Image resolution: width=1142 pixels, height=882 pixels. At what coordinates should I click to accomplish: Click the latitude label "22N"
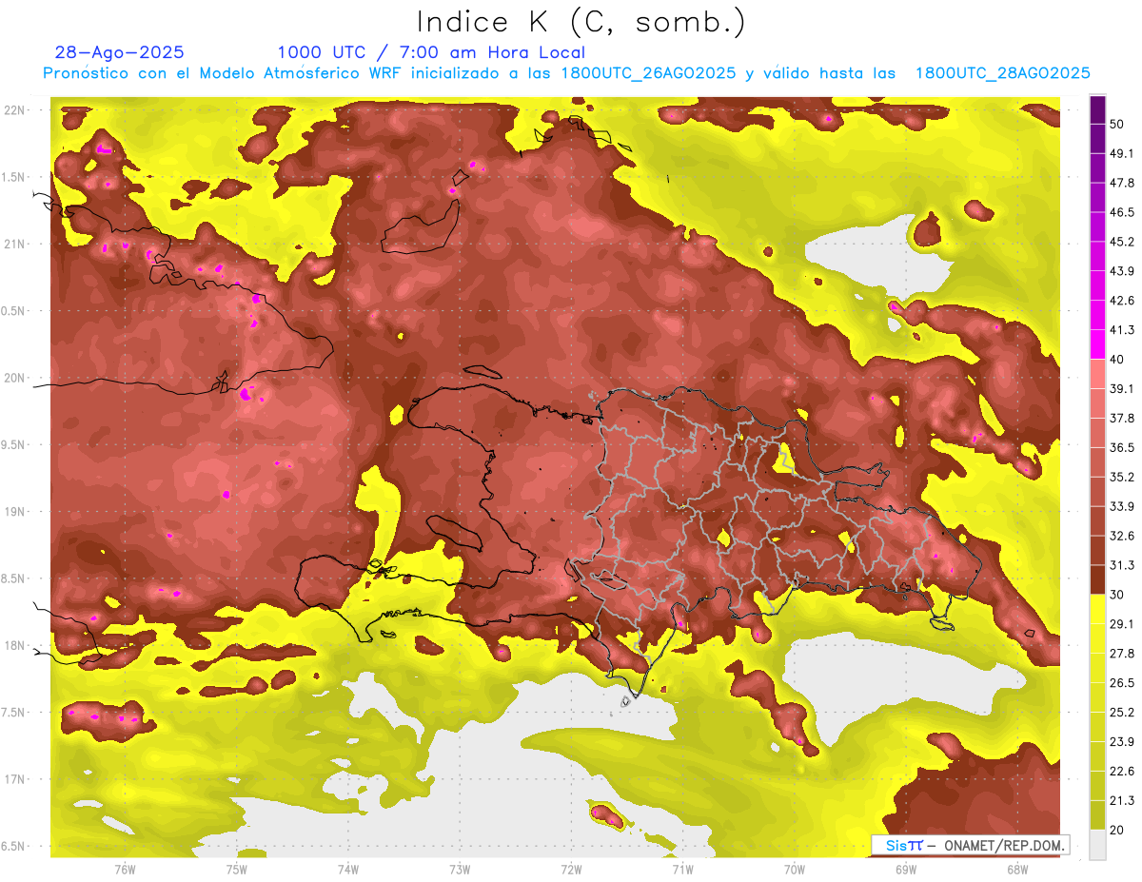point(15,109)
